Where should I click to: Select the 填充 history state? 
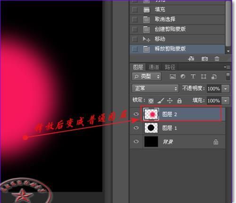pos(177,10)
